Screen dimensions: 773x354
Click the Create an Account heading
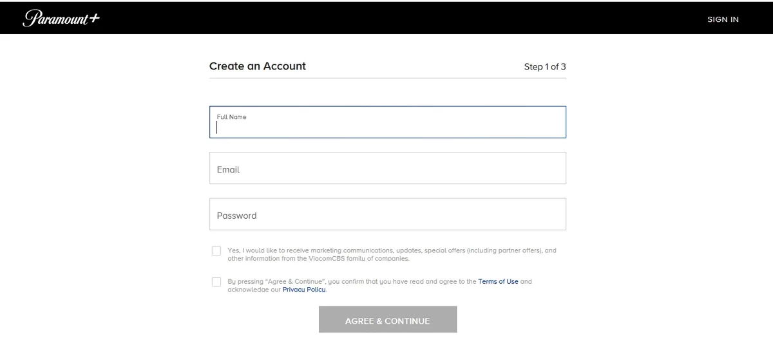pos(258,66)
